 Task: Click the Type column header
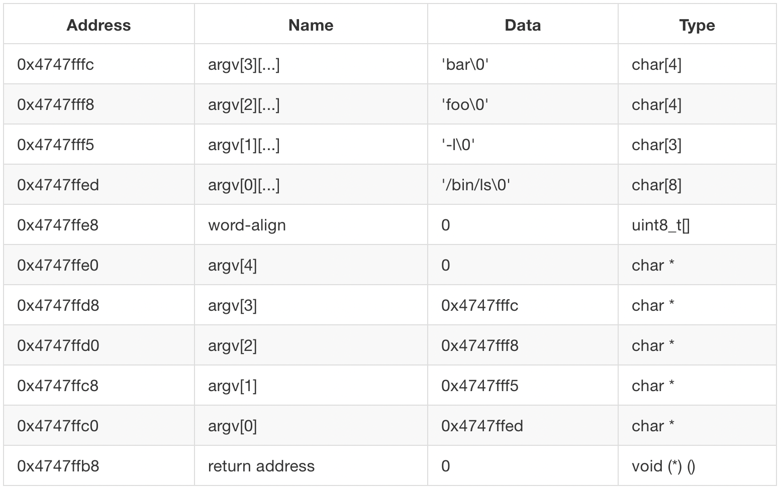click(x=697, y=25)
